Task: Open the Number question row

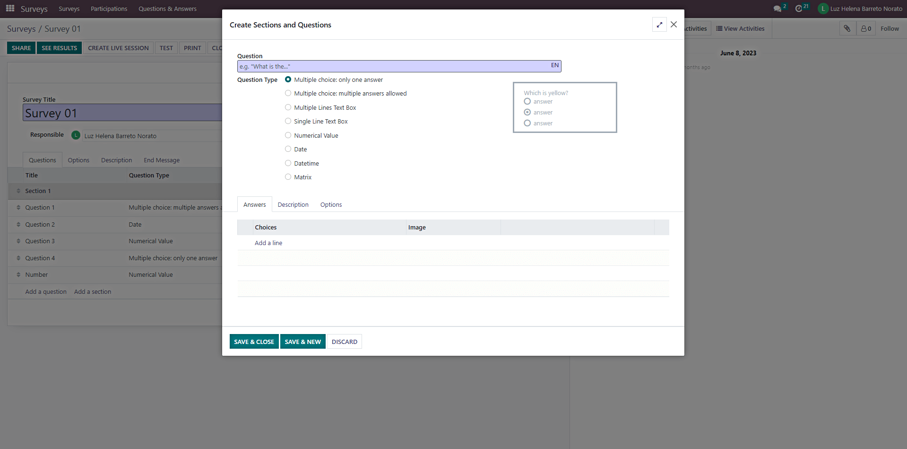Action: pos(115,275)
